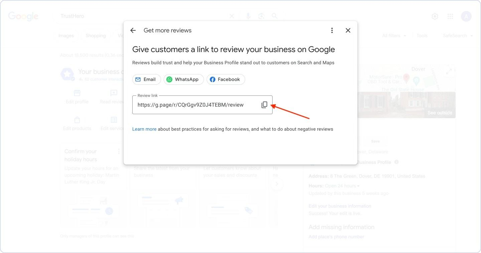Expand the Open 24 hours dropdown
481x253 pixels.
tap(342, 186)
